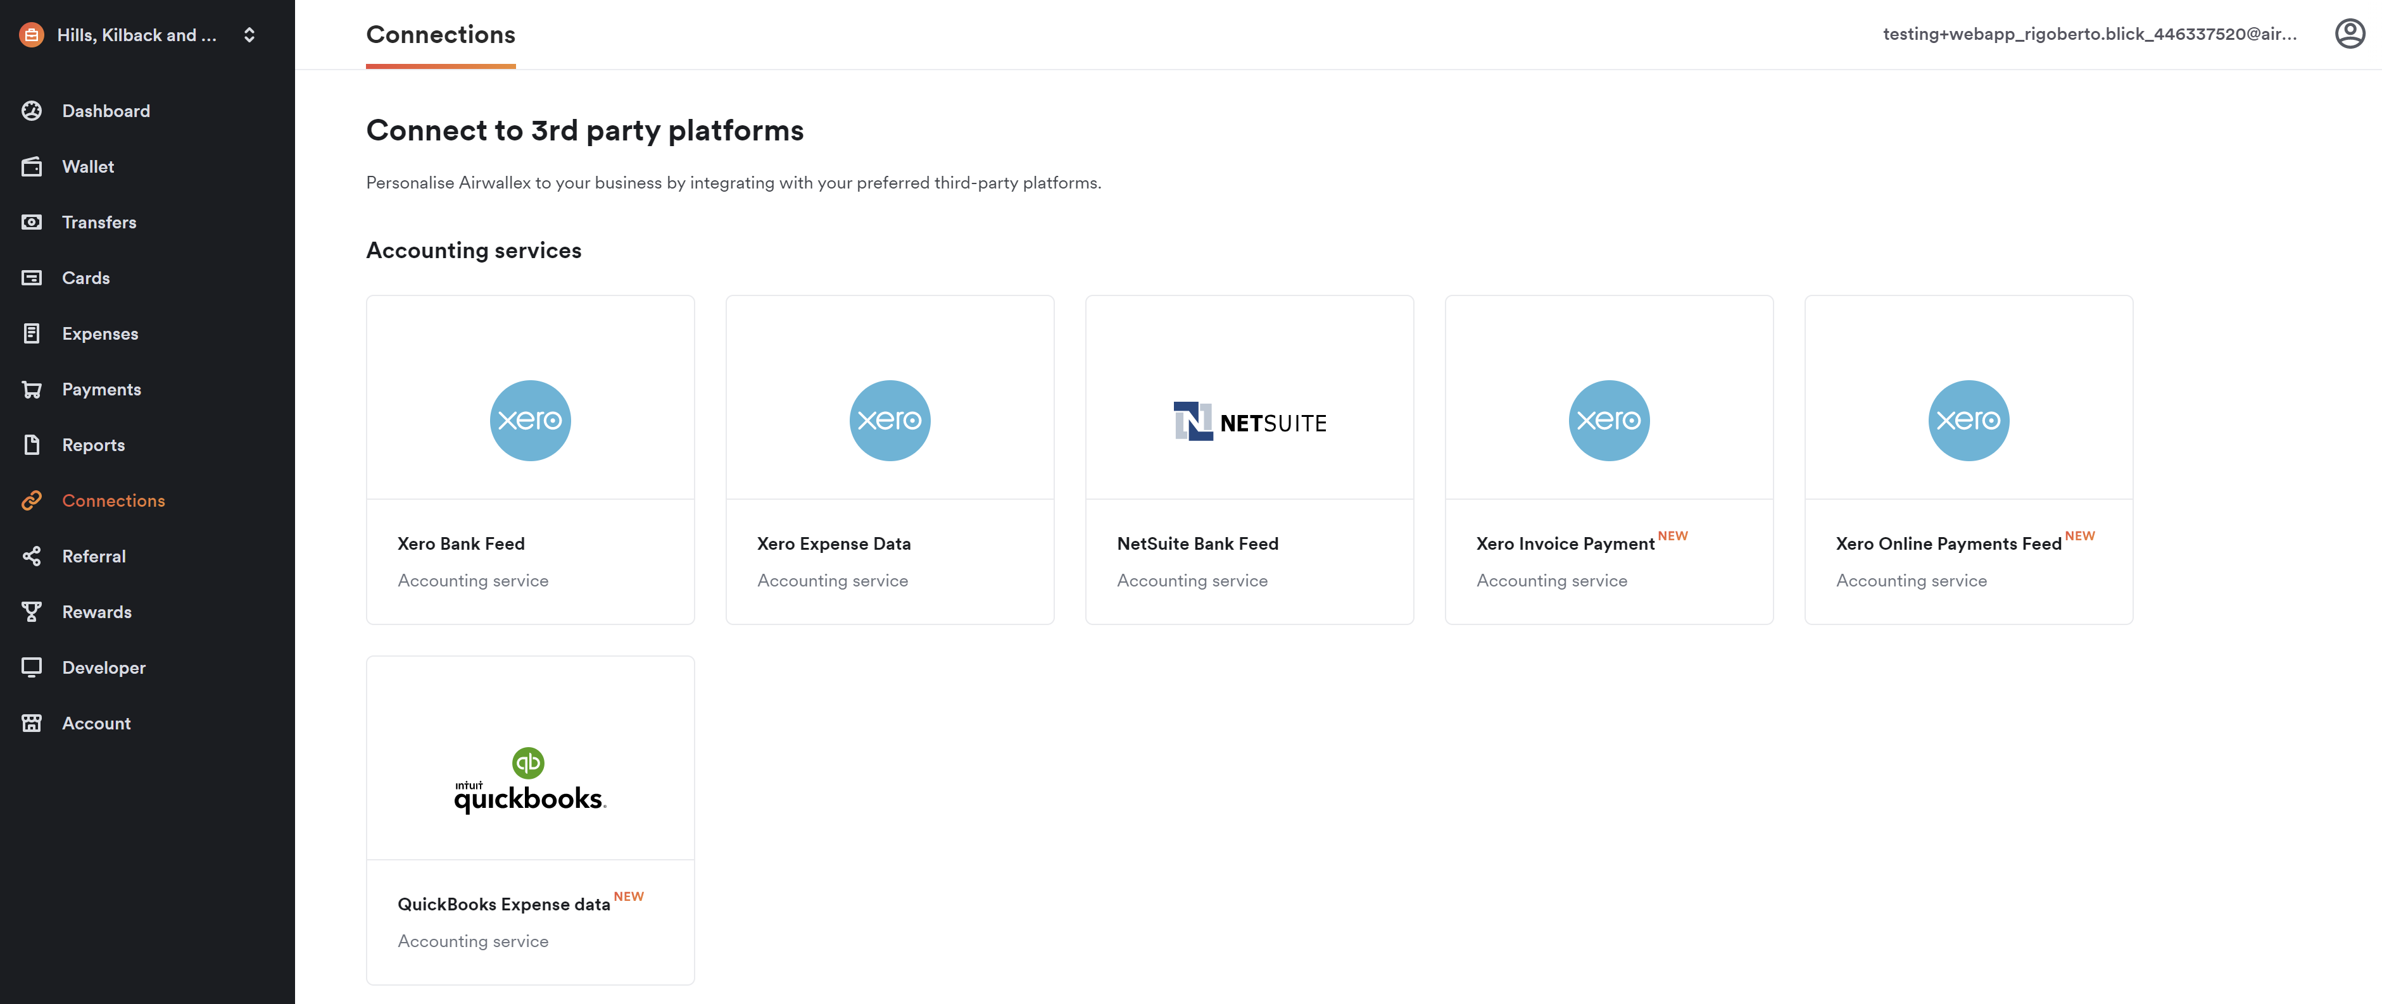Click the orange business account logo icon
This screenshot has width=2382, height=1004.
pos(32,35)
